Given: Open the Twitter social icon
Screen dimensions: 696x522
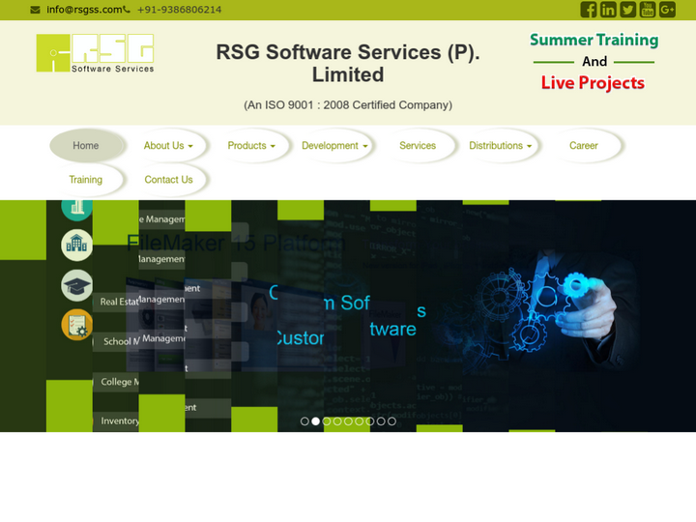Looking at the screenshot, I should [x=627, y=10].
